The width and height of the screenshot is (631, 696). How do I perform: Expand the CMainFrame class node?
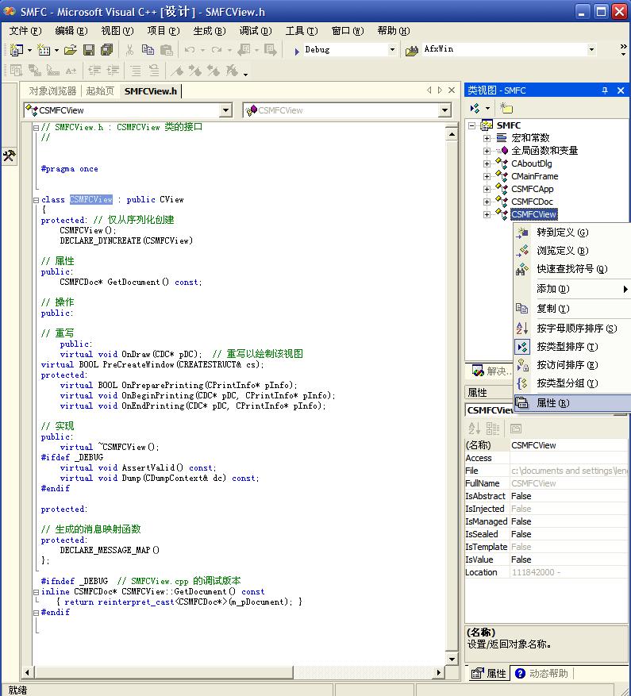487,176
